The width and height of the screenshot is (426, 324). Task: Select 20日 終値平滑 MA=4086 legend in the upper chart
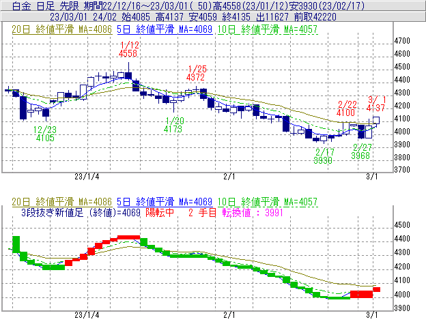(61, 29)
